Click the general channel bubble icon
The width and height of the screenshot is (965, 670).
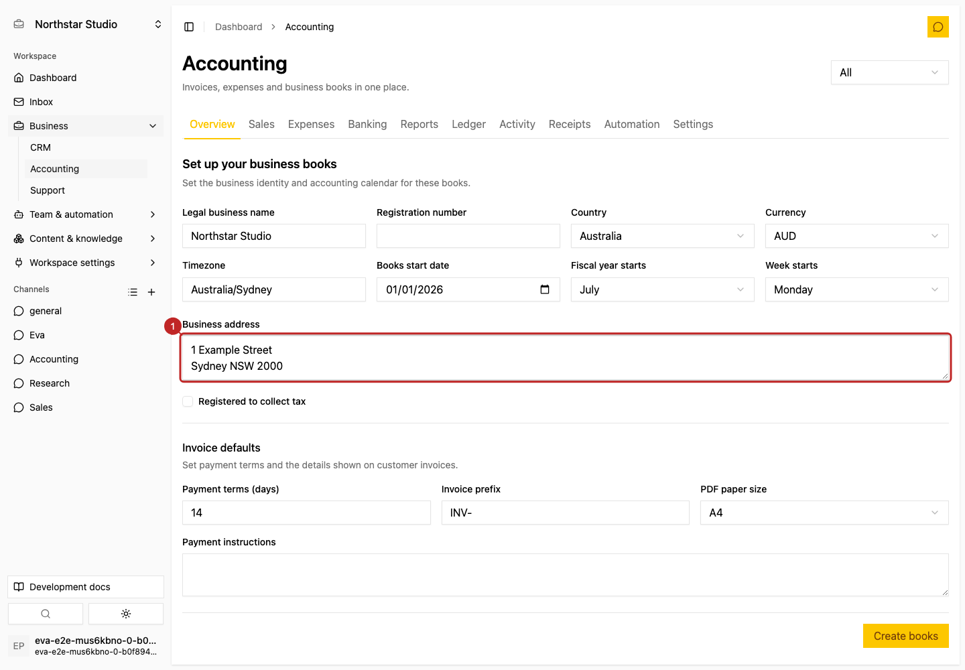coord(19,311)
